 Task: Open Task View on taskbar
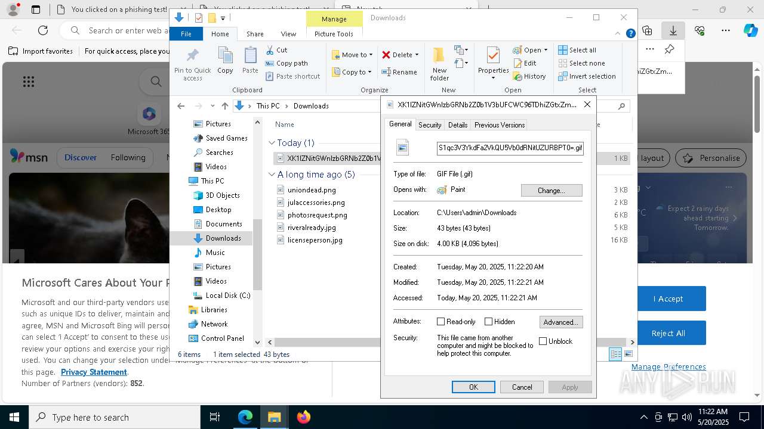[215, 417]
